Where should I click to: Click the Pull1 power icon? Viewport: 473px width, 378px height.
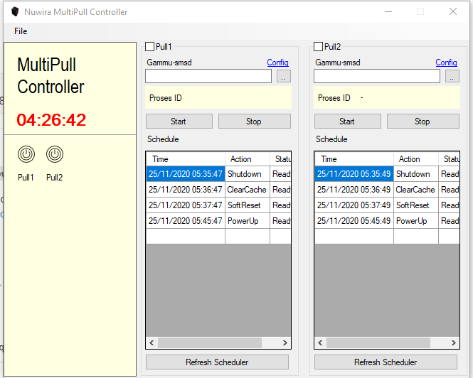pyautogui.click(x=26, y=154)
